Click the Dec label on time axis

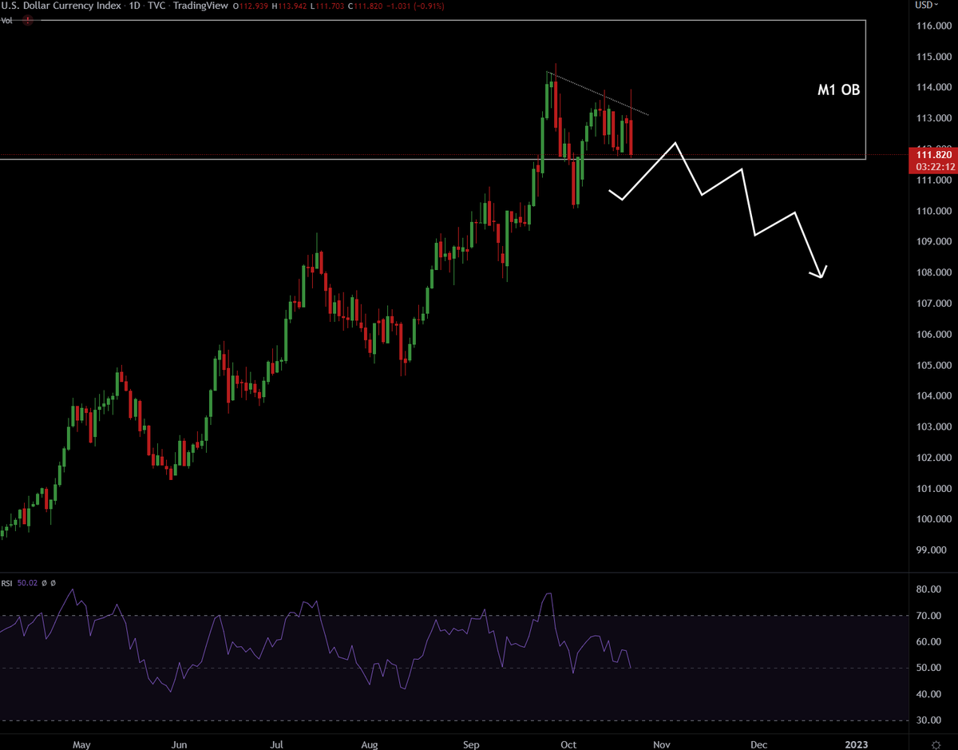[x=759, y=744]
